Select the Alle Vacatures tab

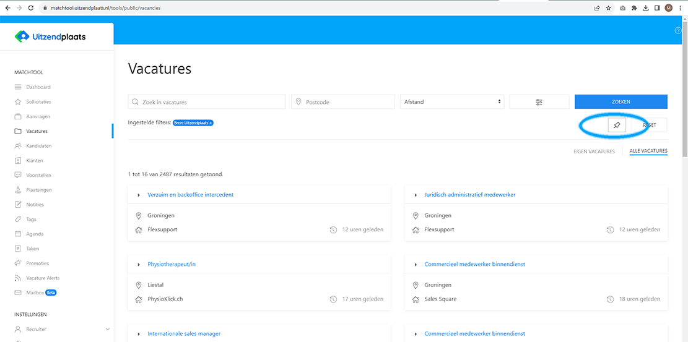[648, 152]
